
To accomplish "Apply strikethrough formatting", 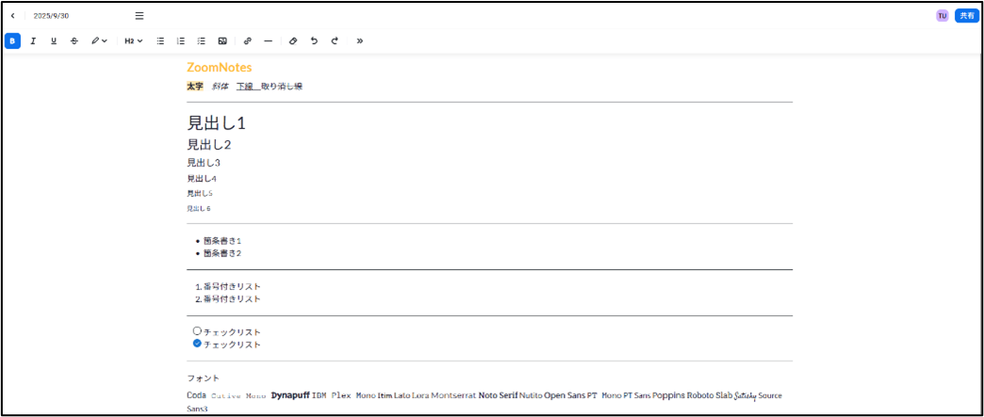I will [x=74, y=40].
